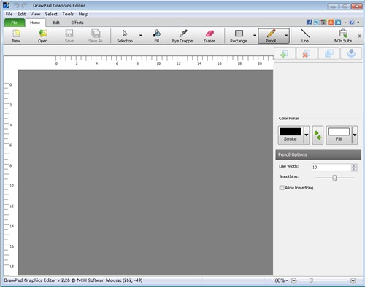
Task: Swap stroke and fill colors
Action: (318, 135)
